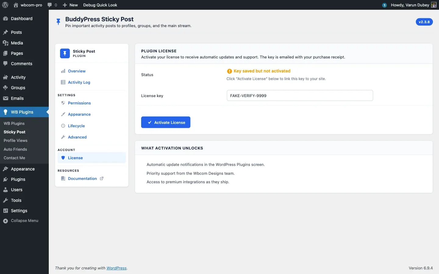
Task: Visit the wbcom-pro site home icon
Action: 16,5
